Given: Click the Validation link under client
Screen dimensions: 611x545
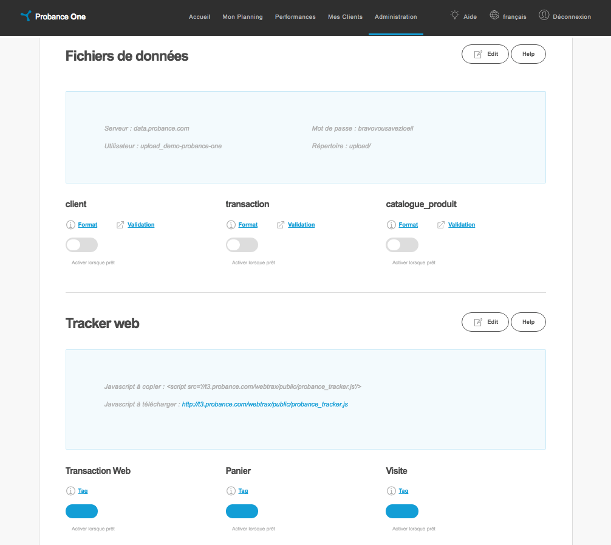Looking at the screenshot, I should 141,224.
